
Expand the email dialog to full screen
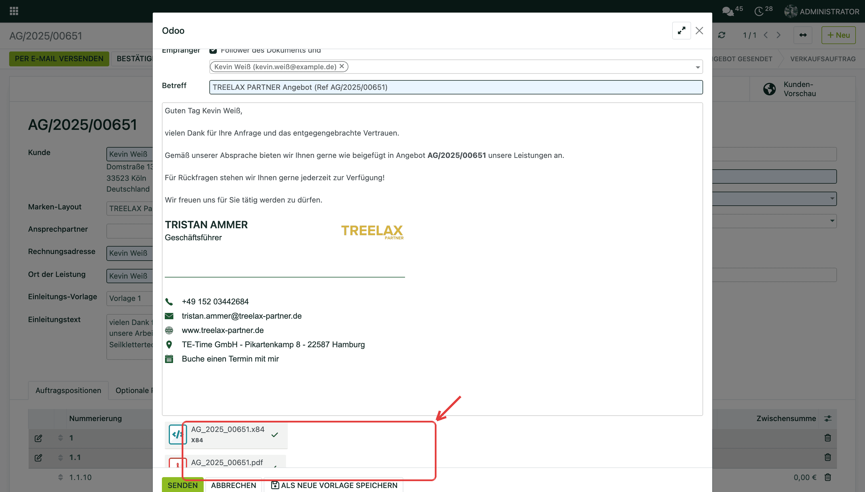[681, 31]
